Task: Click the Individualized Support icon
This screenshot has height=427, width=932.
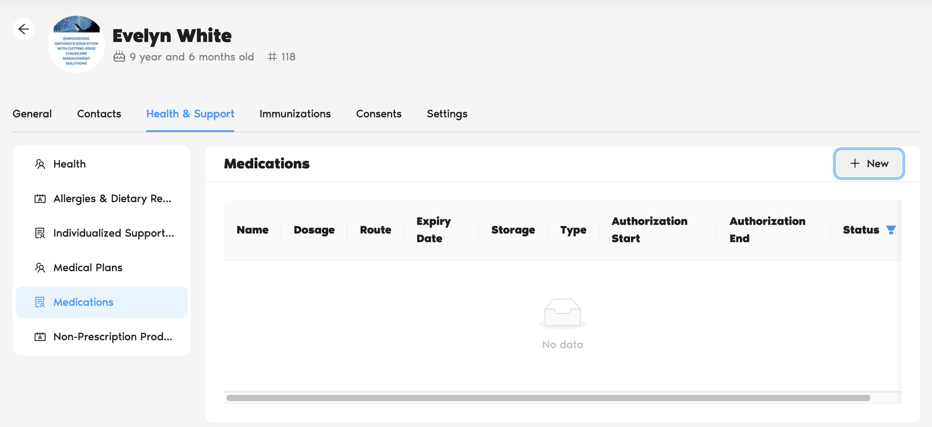Action: [x=40, y=233]
